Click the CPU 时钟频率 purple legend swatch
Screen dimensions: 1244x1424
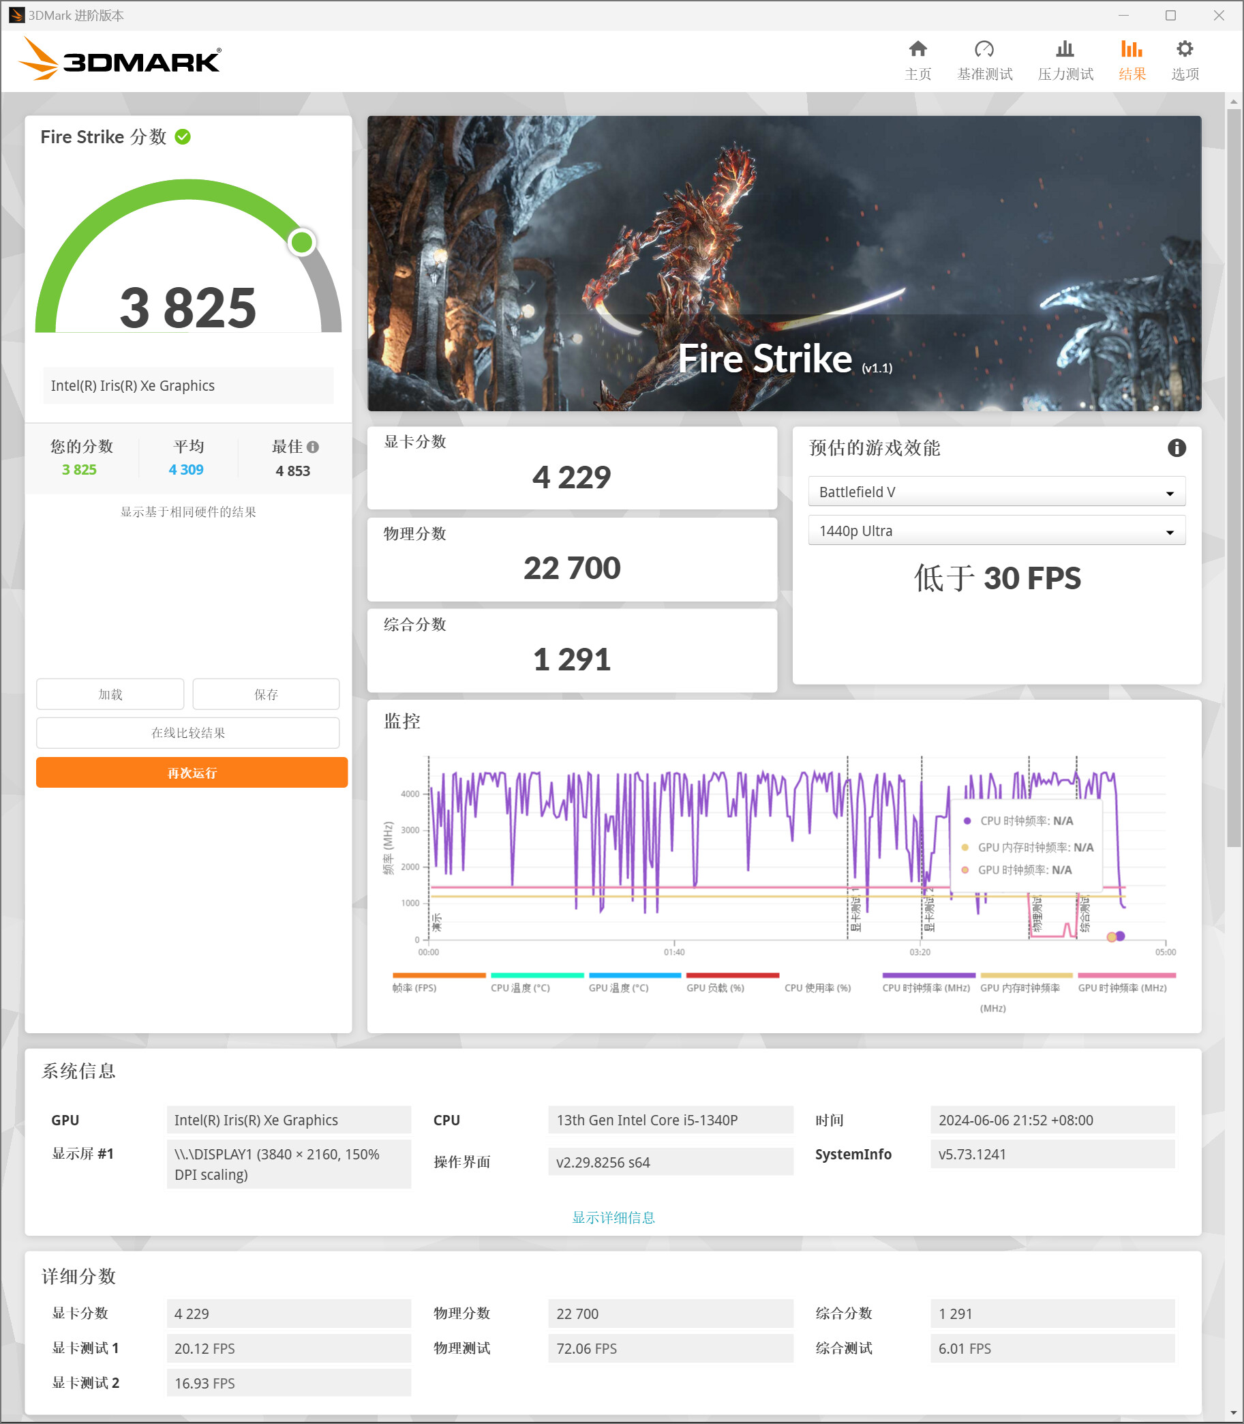click(x=928, y=975)
